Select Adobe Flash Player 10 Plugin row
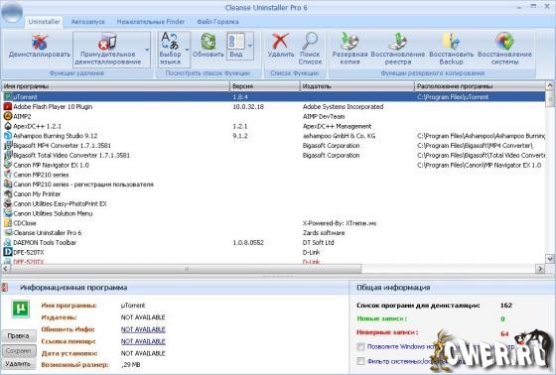 pyautogui.click(x=273, y=107)
